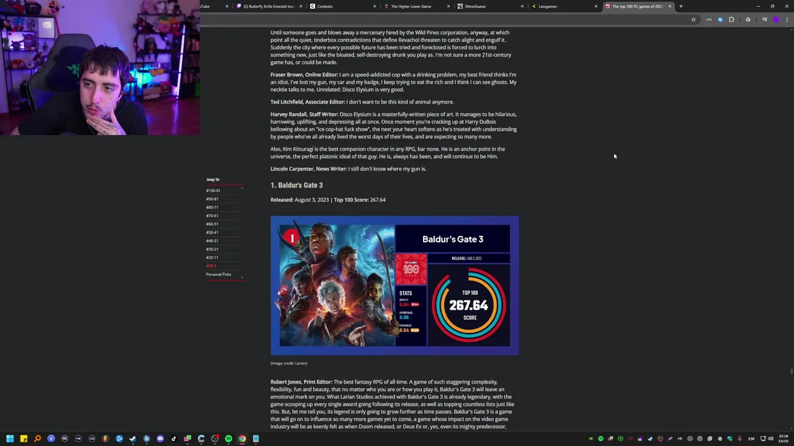794x446 pixels.
Task: Close The Higher Lower Game tab
Action: tap(448, 6)
